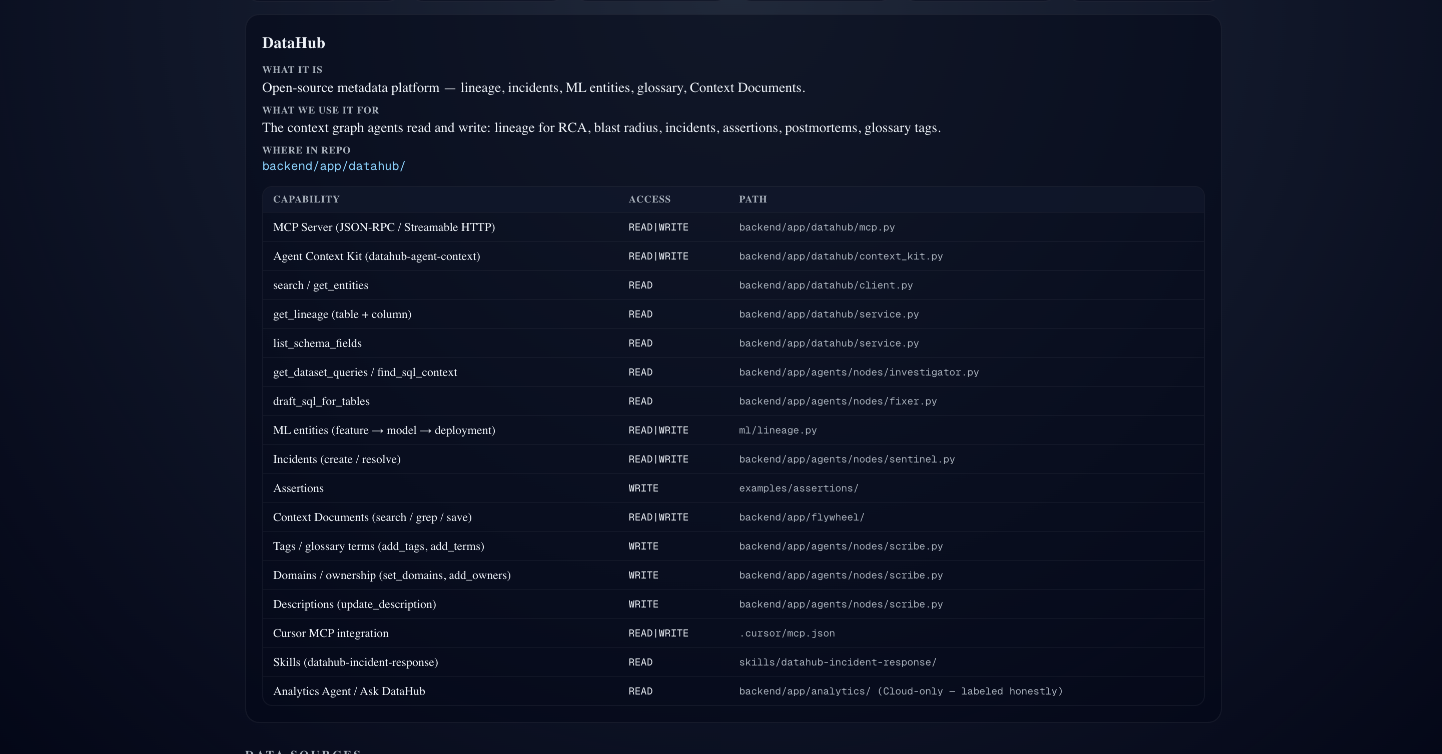
Task: Select Analytics Agent / Ask DataHub capability
Action: pos(349,692)
